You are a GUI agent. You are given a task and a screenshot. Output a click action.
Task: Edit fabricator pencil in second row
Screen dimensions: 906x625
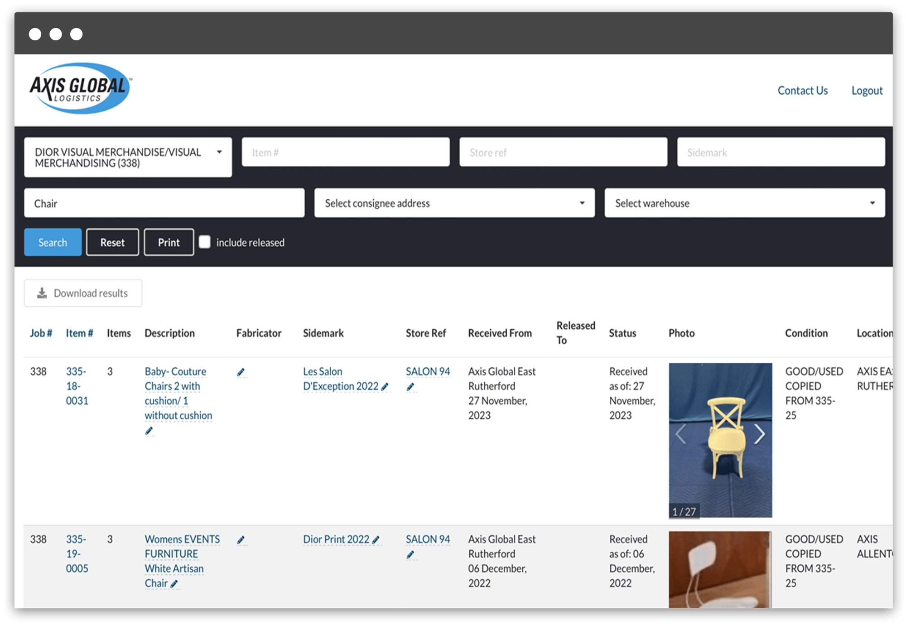coord(241,540)
